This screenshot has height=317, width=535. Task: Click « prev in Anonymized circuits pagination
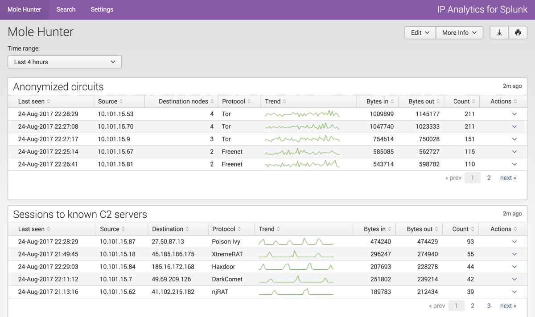pos(453,178)
